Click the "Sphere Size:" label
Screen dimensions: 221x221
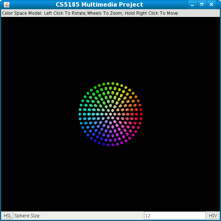click(28, 215)
